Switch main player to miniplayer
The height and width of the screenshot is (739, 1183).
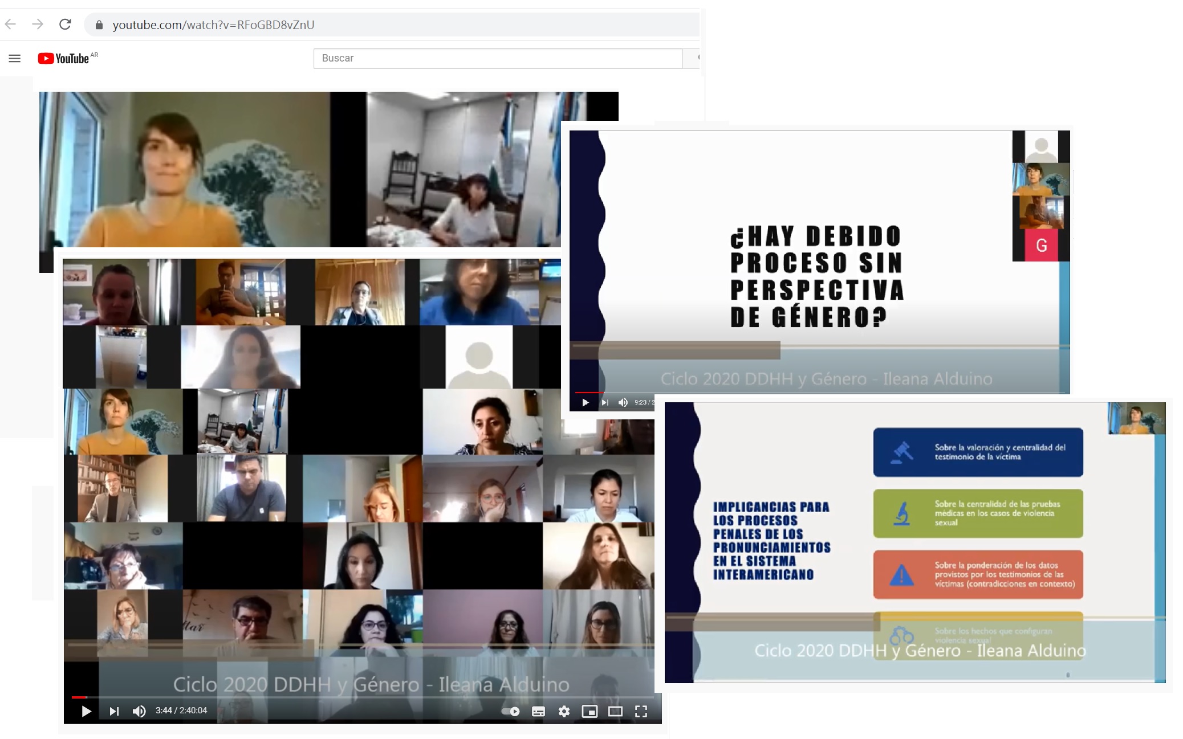point(590,711)
